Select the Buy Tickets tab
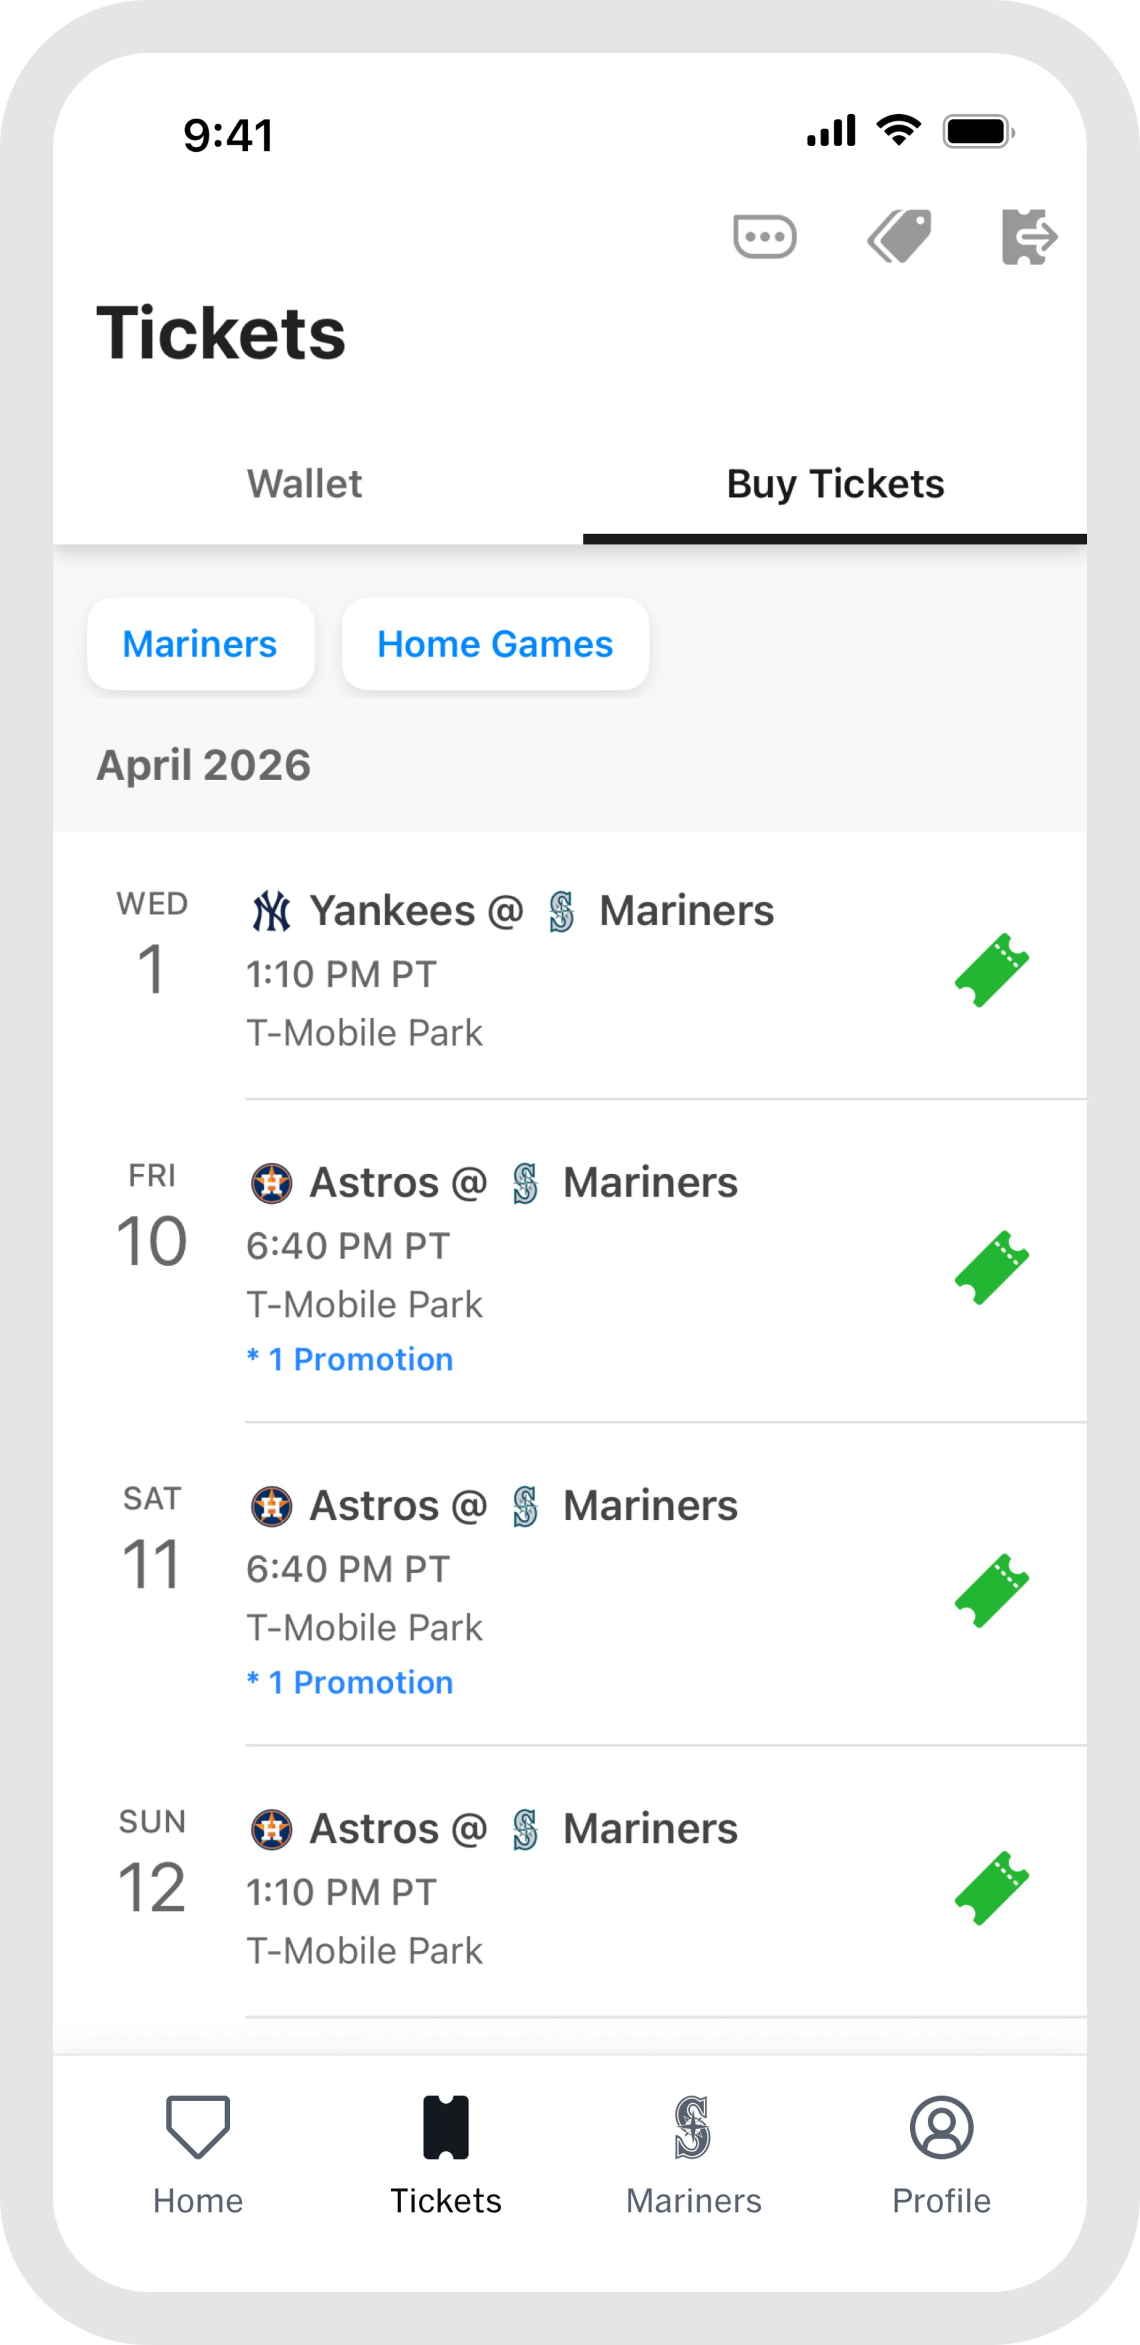1140x2345 pixels. point(834,484)
